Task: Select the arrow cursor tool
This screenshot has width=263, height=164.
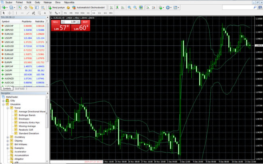Action: (x=4, y=13)
